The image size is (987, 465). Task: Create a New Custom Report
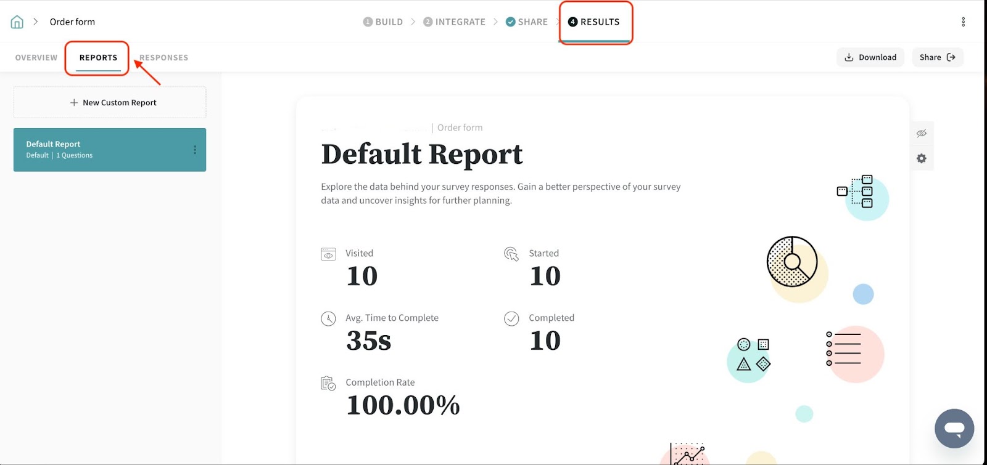(110, 103)
